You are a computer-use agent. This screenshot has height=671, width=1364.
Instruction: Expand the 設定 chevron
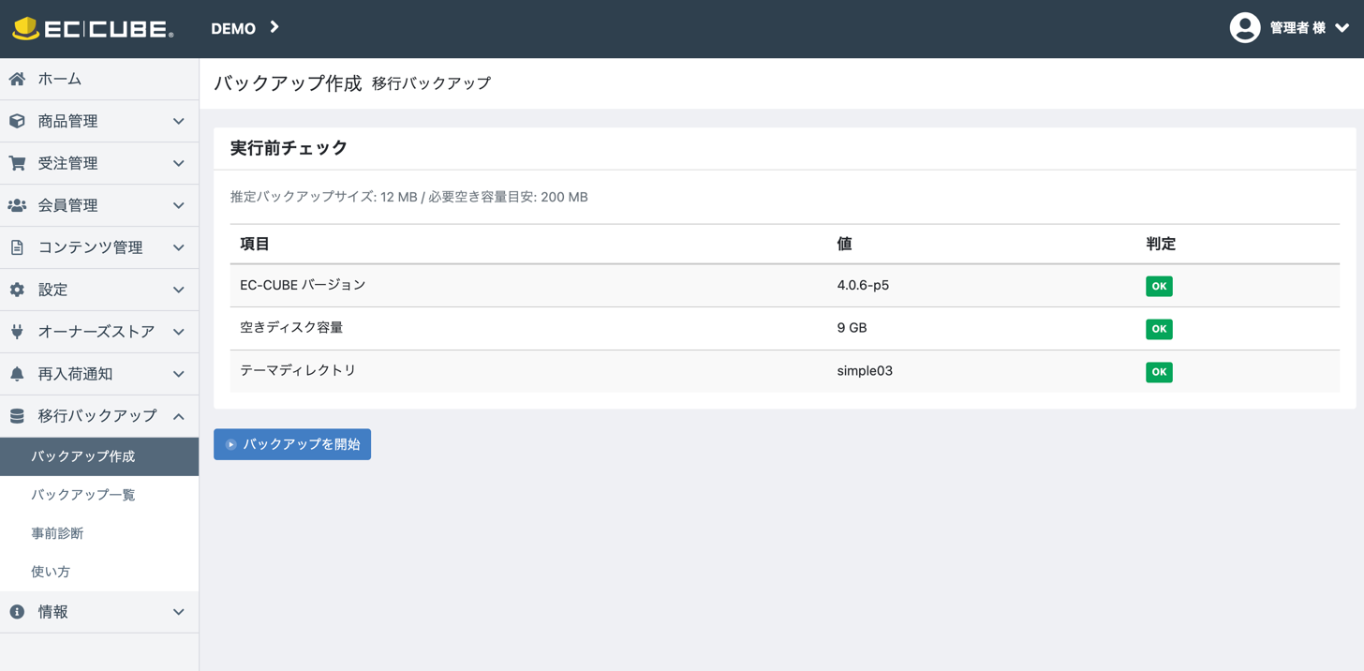pyautogui.click(x=179, y=291)
